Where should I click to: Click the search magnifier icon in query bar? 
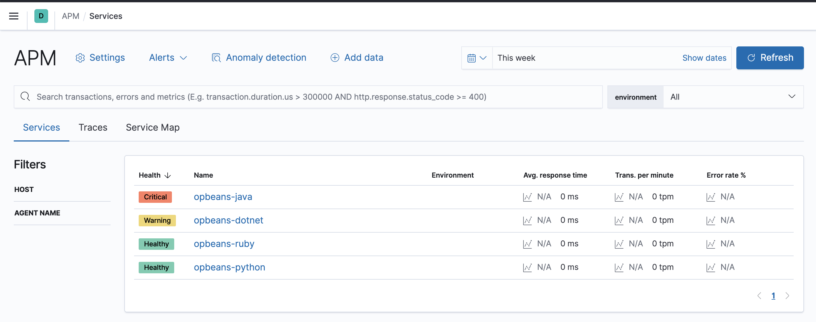[25, 97]
